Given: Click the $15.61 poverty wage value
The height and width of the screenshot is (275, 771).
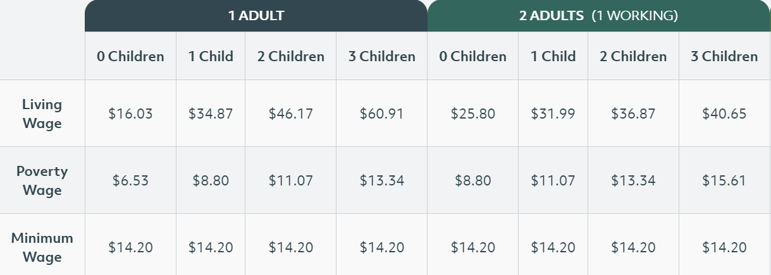Looking at the screenshot, I should 724,180.
